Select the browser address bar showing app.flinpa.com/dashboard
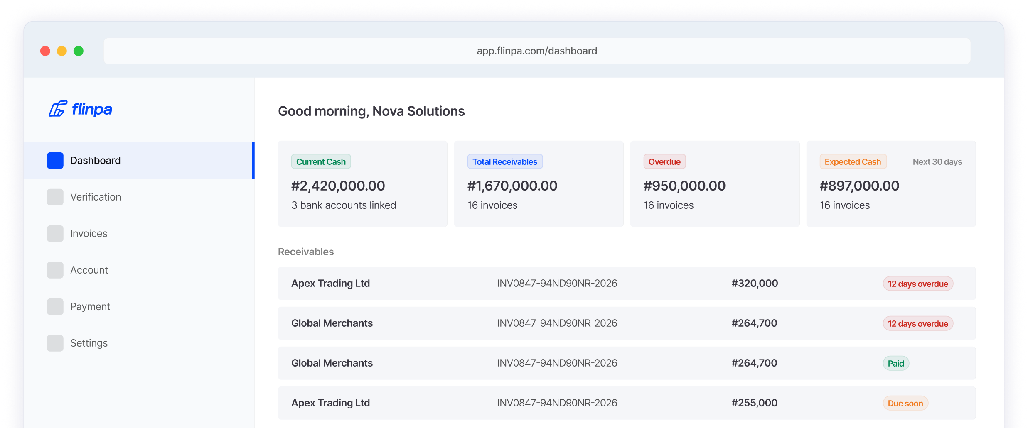Image resolution: width=1028 pixels, height=428 pixels. [537, 51]
